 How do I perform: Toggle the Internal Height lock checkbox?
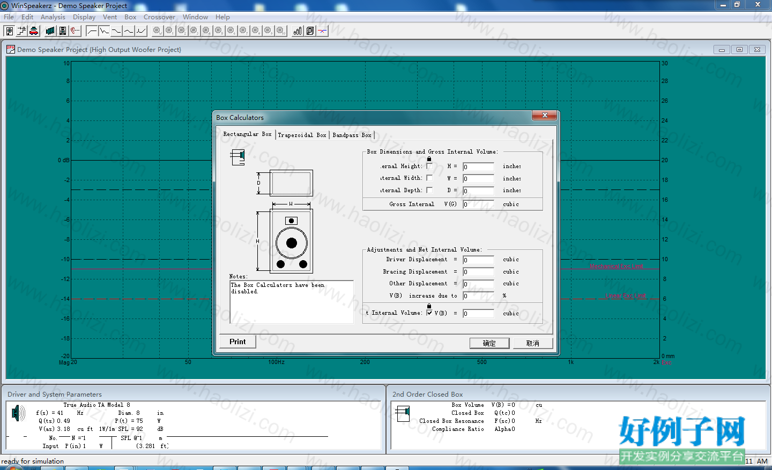tap(429, 166)
